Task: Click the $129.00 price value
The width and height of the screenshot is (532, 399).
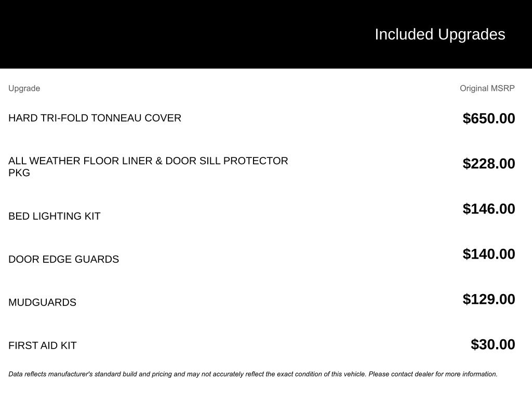Action: (x=488, y=299)
